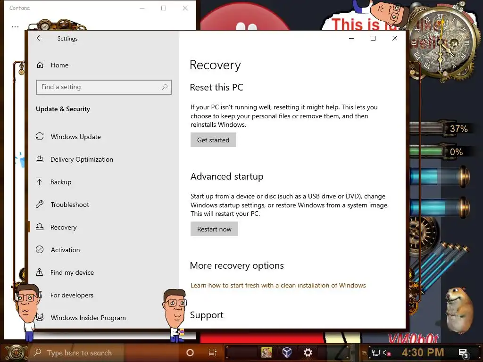Image resolution: width=483 pixels, height=362 pixels.
Task: Select the Troubleshoot wrench icon
Action: click(x=40, y=205)
